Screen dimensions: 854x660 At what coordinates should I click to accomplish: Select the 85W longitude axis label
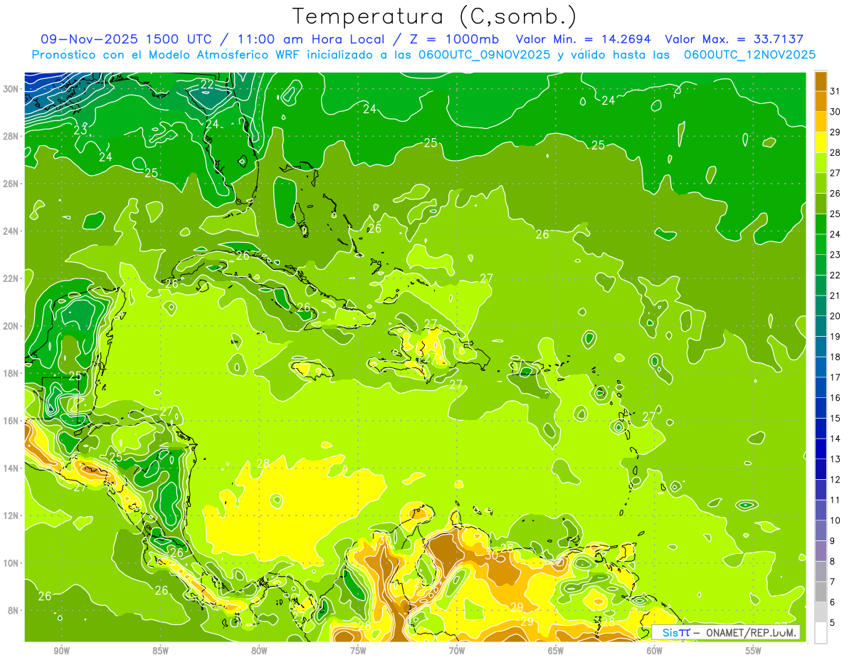(x=160, y=650)
